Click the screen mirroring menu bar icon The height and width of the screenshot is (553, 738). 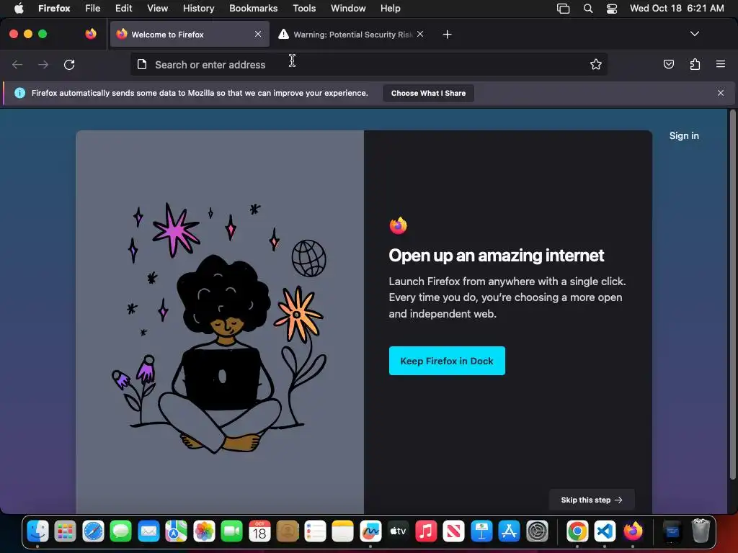564,8
